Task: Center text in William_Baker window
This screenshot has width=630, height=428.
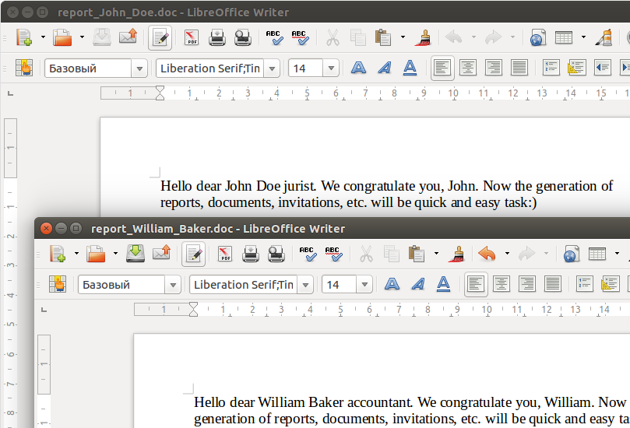Action: [502, 284]
